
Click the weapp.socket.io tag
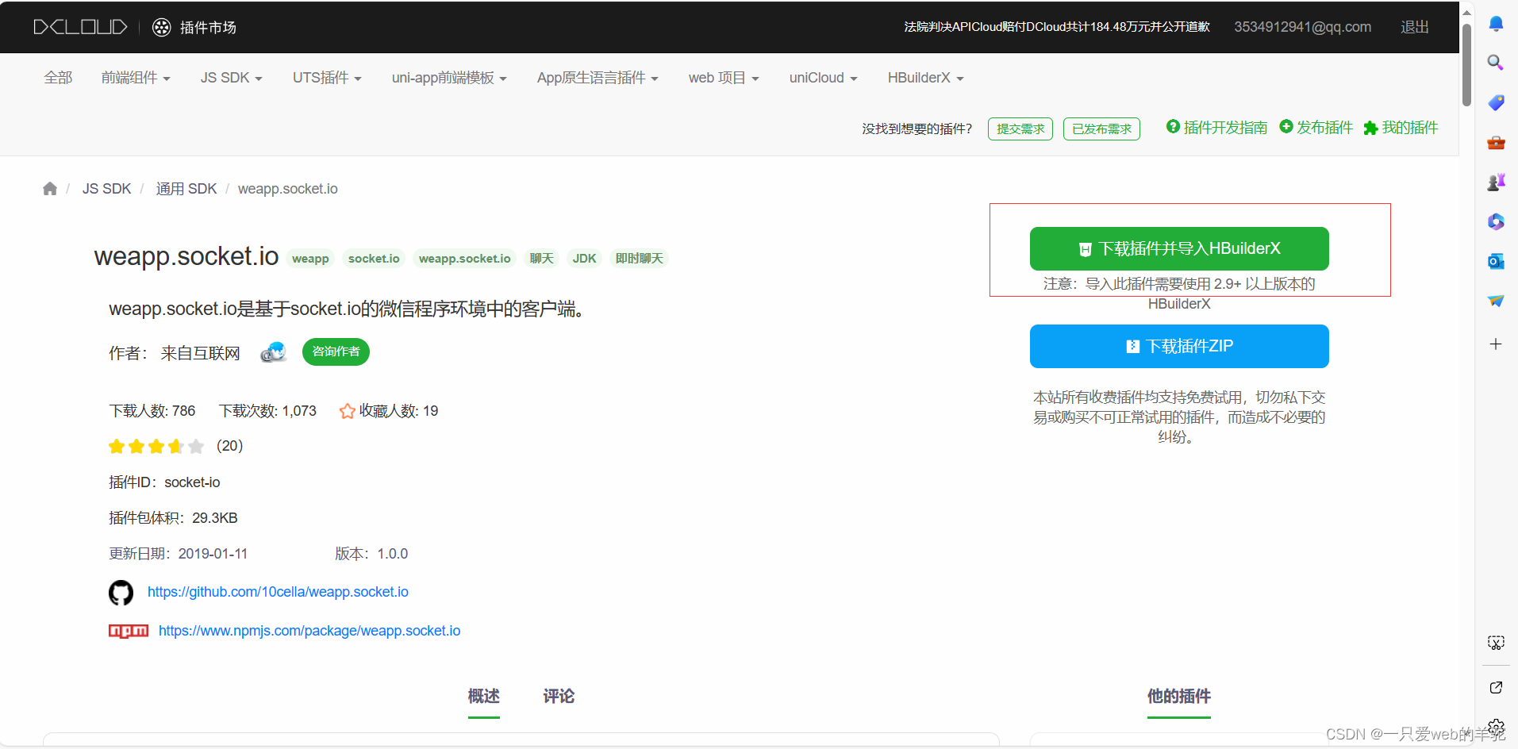[465, 259]
